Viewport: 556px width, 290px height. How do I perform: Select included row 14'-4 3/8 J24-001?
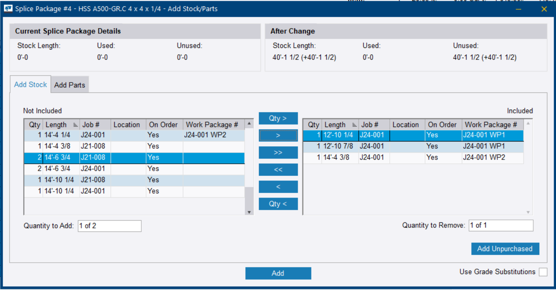coord(413,157)
